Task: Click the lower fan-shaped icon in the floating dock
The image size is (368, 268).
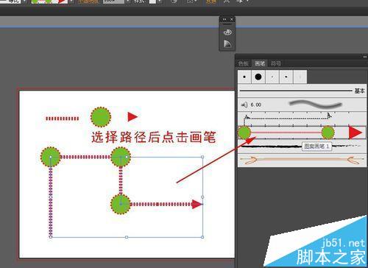Action: coord(227,44)
